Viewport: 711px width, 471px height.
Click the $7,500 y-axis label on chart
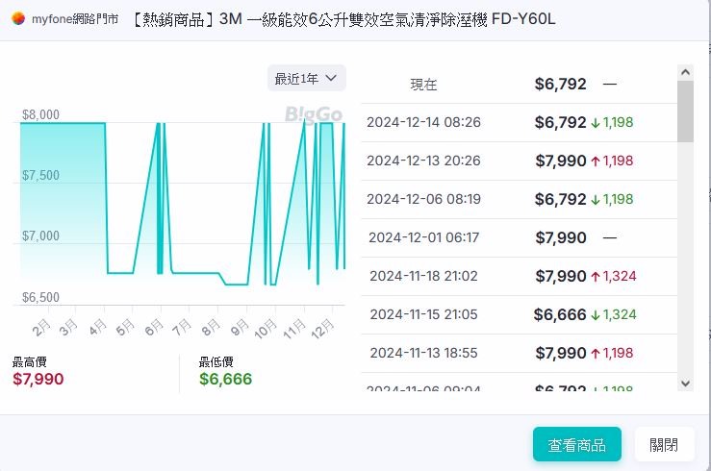[40, 175]
